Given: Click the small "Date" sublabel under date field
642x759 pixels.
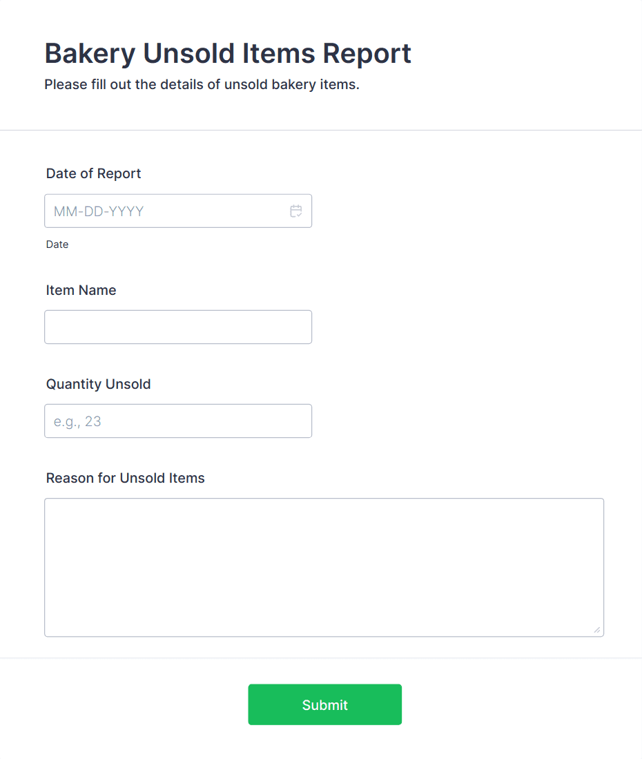Looking at the screenshot, I should click(57, 244).
